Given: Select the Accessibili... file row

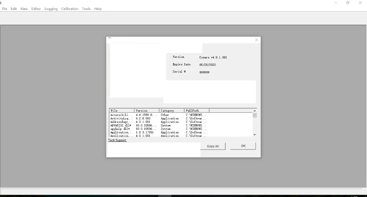Looking at the screenshot, I should [x=158, y=115].
